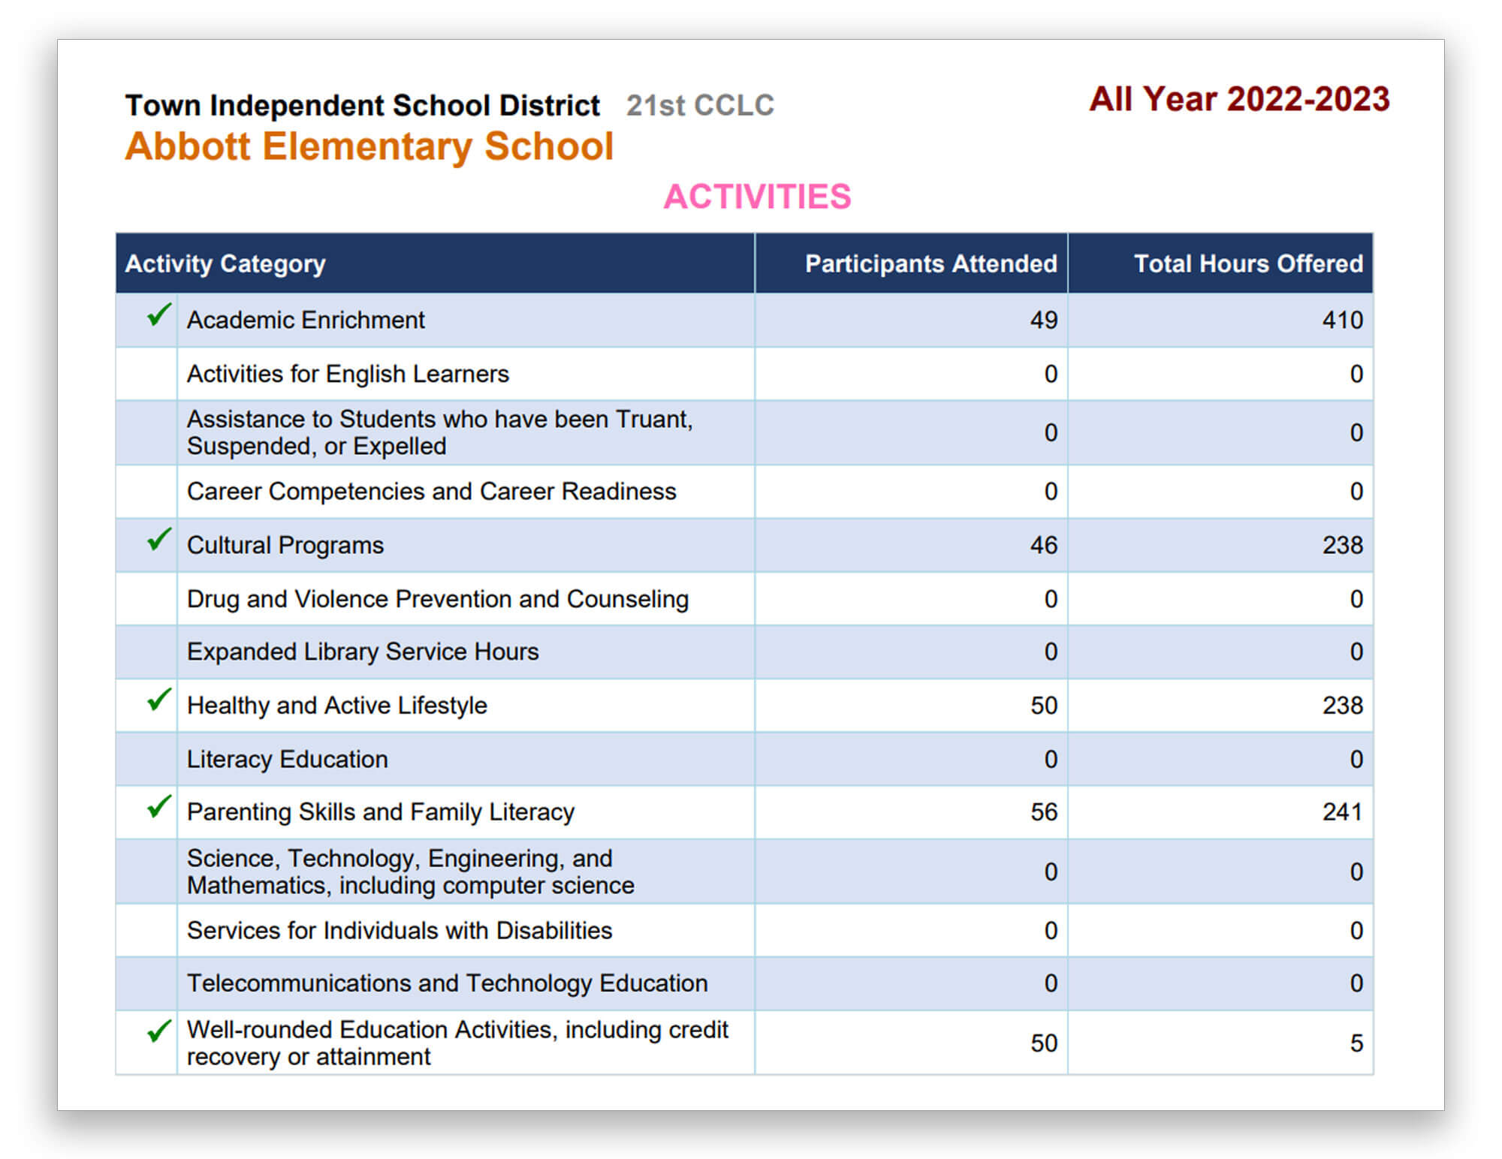This screenshot has width=1502, height=1159.
Task: Select the Abbott Elementary School title
Action: click(369, 146)
